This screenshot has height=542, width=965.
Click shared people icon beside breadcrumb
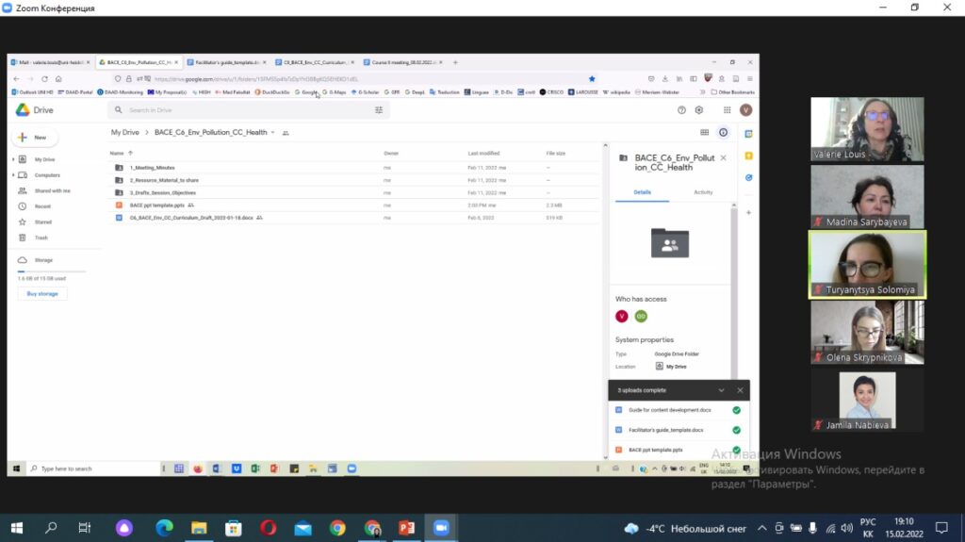286,133
